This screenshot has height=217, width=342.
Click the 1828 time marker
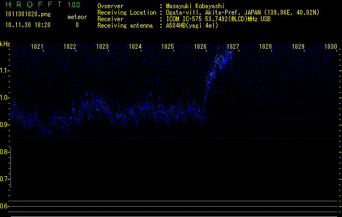pyautogui.click(x=265, y=46)
